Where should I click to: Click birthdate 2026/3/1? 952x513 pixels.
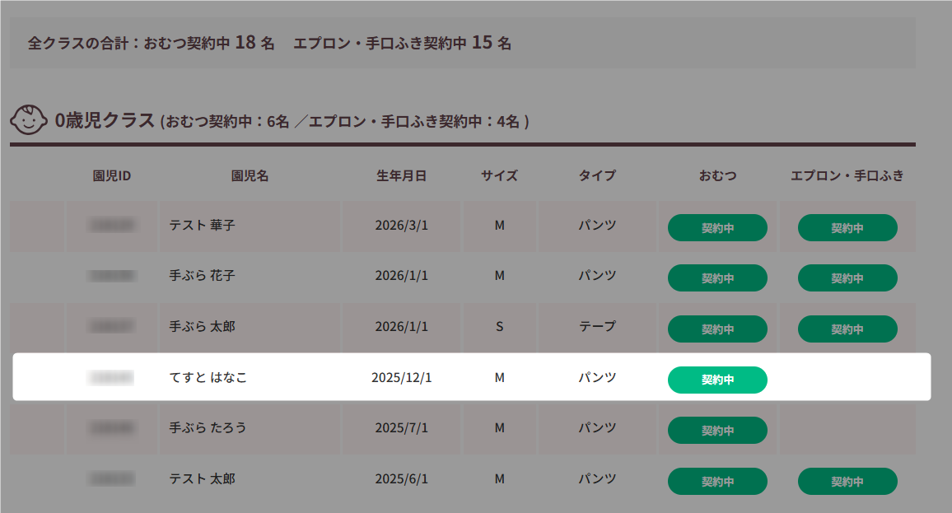[x=401, y=226]
